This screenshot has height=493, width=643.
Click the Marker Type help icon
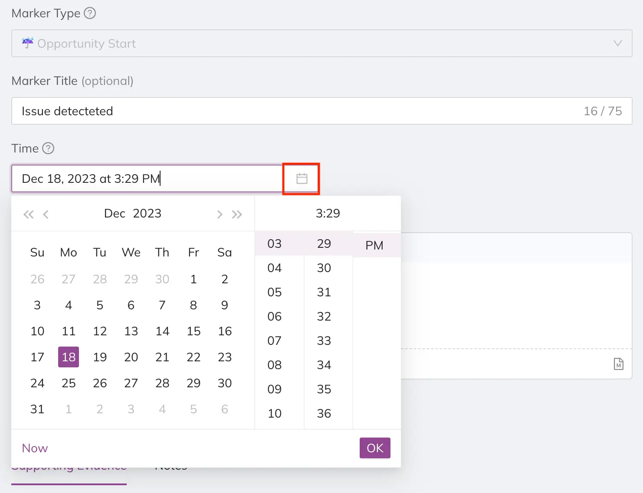click(90, 13)
